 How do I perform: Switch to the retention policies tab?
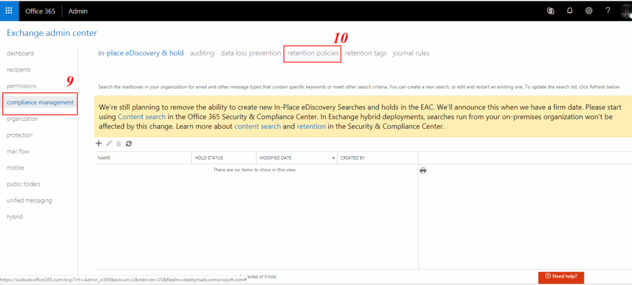pyautogui.click(x=313, y=53)
